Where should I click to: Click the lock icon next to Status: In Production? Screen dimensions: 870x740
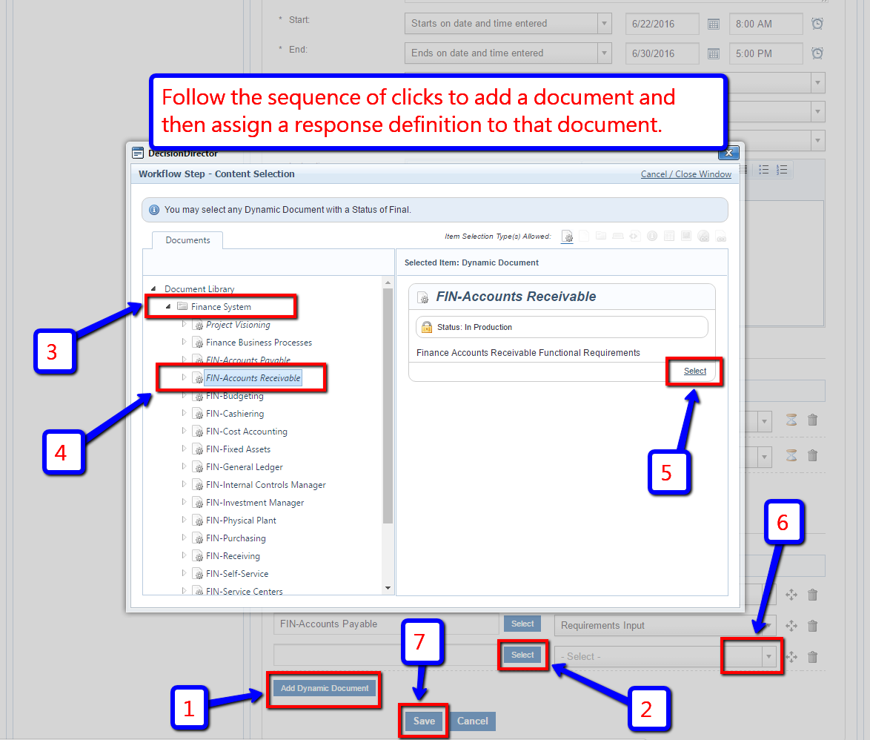click(427, 327)
